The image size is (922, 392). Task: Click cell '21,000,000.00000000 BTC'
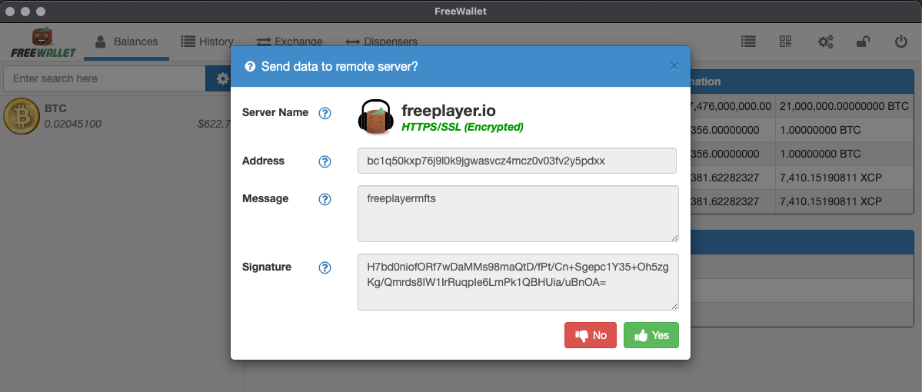click(844, 106)
